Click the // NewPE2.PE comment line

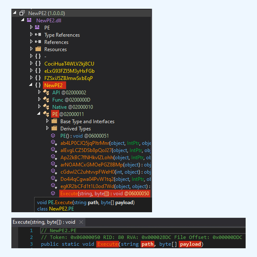point(59,231)
